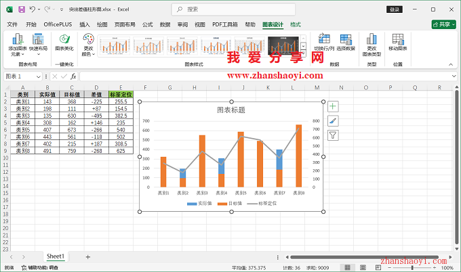Screen dimensions: 461x272
Task: Switch to the OfficePLUS ribbon tab
Action: (58, 24)
